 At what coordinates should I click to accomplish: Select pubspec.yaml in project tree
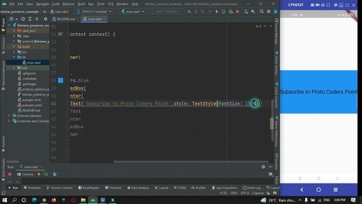click(x=29, y=105)
